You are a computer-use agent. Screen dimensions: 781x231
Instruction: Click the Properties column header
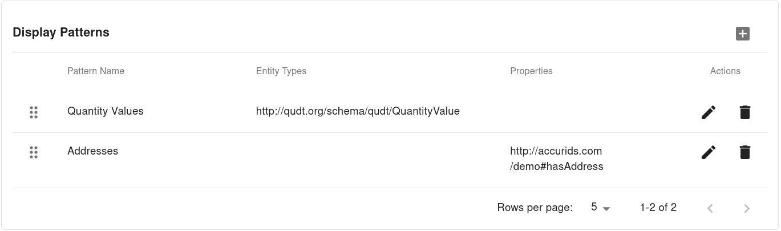[x=531, y=71]
